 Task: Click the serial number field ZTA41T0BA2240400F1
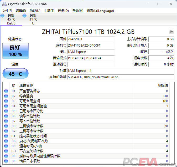click(x=91, y=45)
